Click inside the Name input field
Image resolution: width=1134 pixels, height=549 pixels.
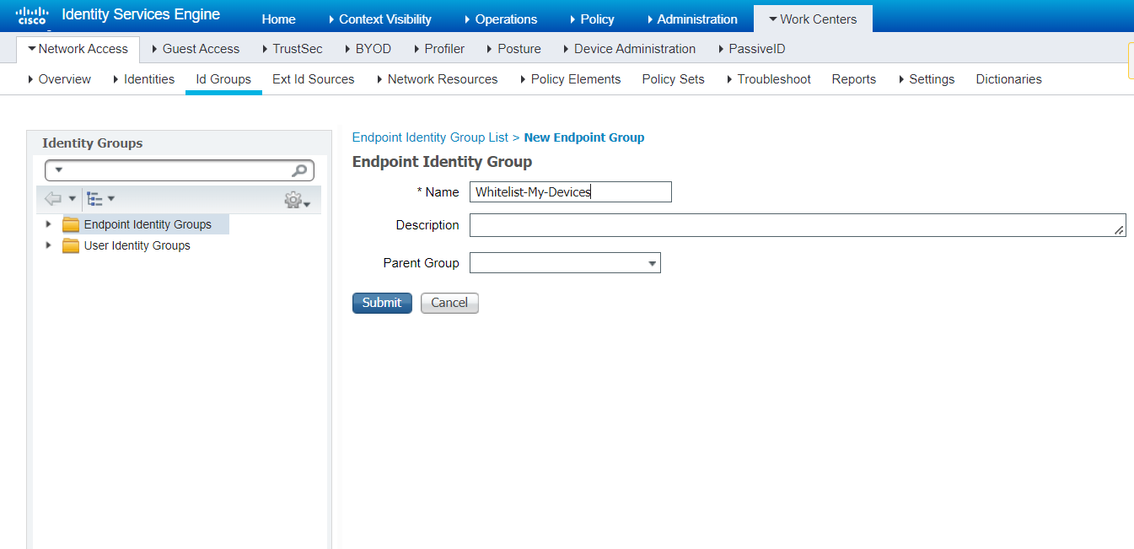(570, 191)
